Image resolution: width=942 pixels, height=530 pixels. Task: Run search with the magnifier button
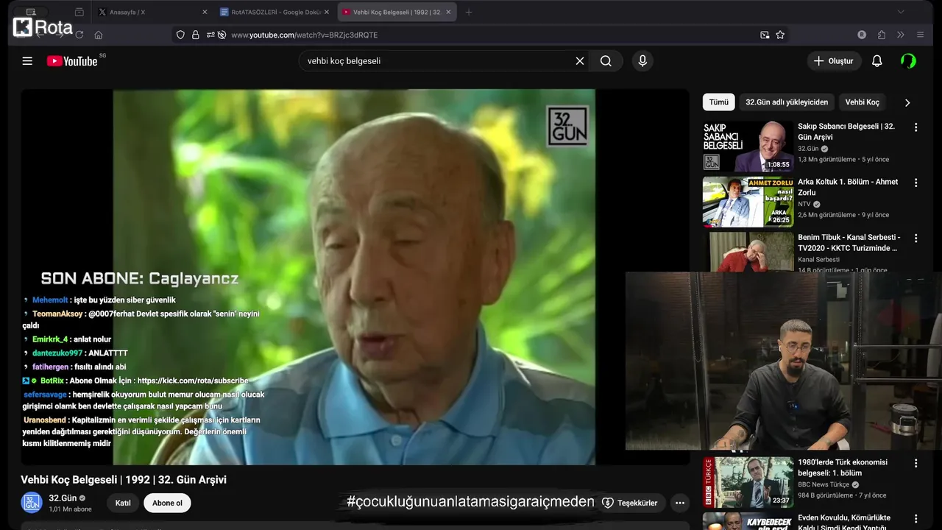606,61
